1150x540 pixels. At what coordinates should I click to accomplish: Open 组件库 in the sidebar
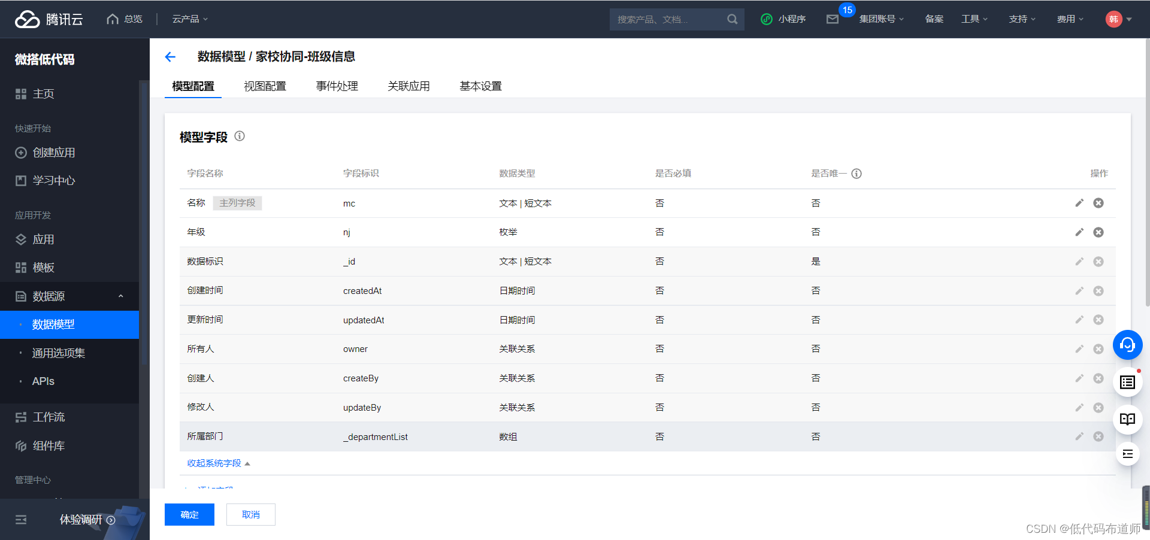69,446
